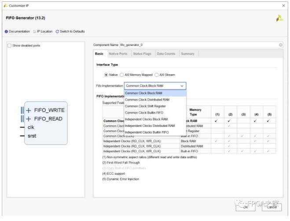Switch to the Native Ports tab
290x221 pixels.
118,53
